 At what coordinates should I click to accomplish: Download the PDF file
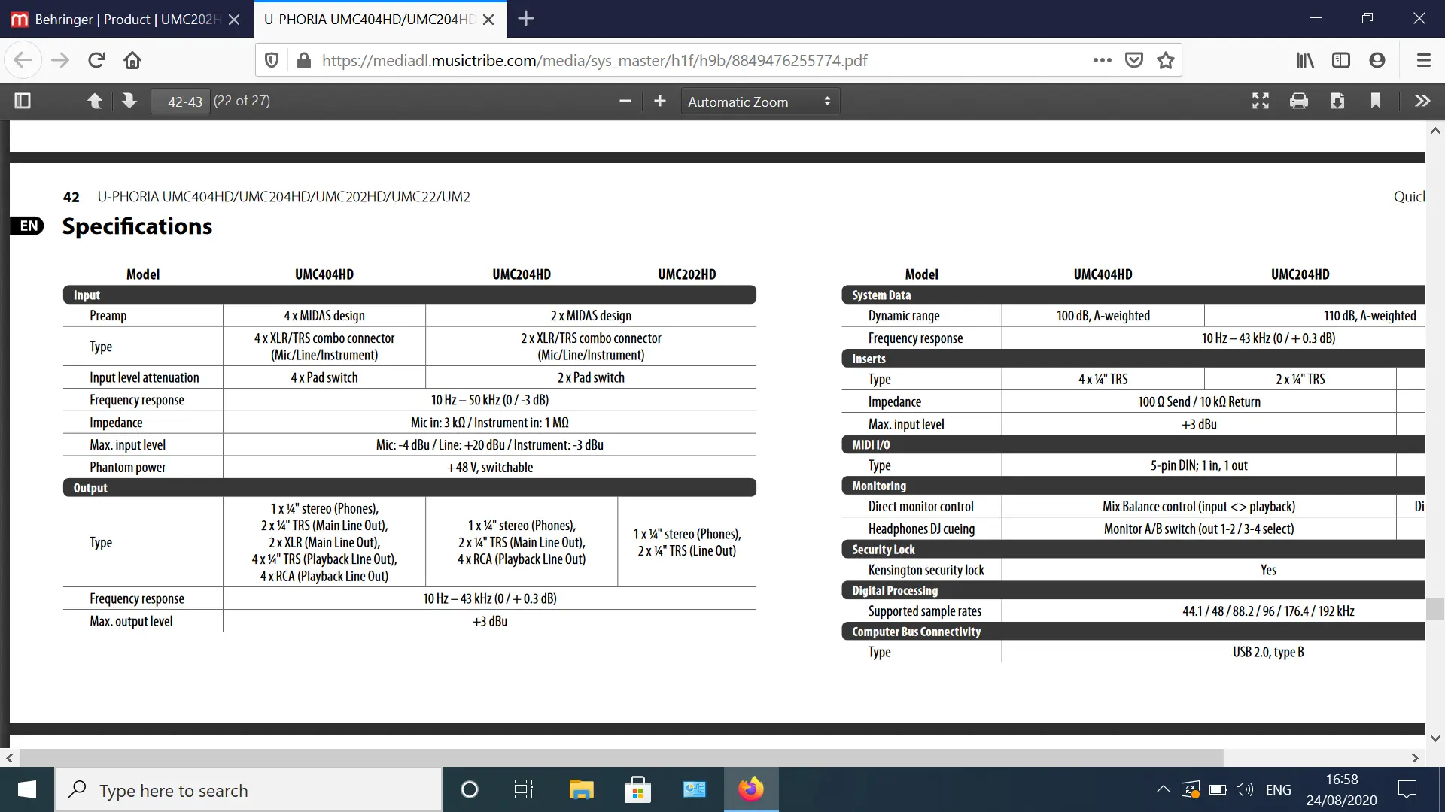click(1337, 101)
